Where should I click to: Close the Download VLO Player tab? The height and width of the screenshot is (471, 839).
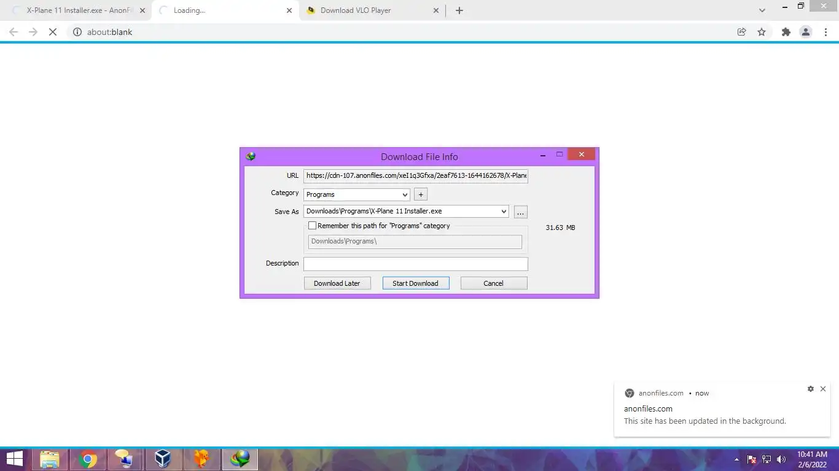tap(436, 10)
